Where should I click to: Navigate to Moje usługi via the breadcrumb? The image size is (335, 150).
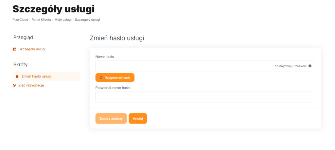pos(63,20)
